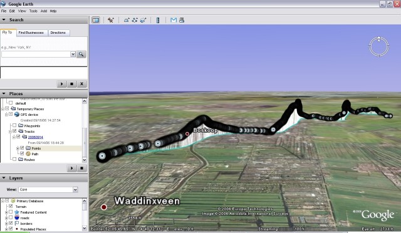Click the Boskoop placemark dot on map
Image resolution: width=401 pixels, height=233 pixels.
(187, 134)
